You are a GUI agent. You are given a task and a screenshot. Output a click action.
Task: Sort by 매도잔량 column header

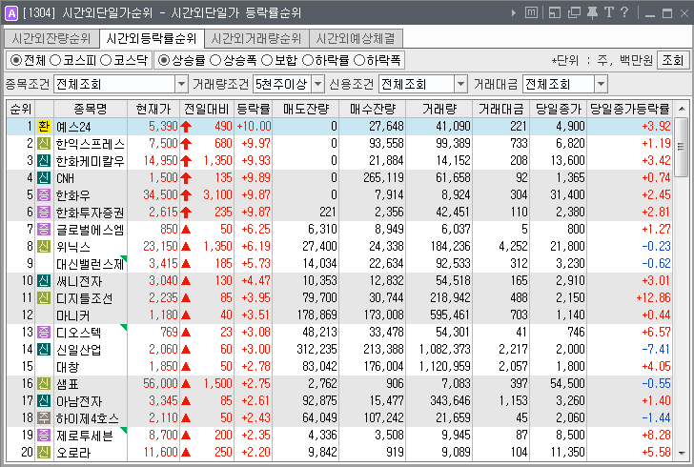[x=306, y=109]
